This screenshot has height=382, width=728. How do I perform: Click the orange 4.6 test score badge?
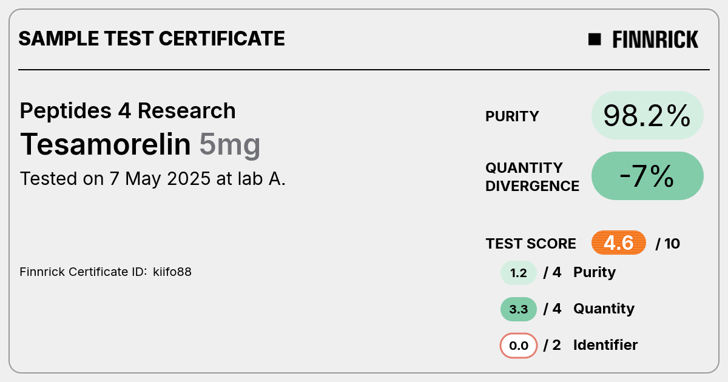(x=619, y=243)
